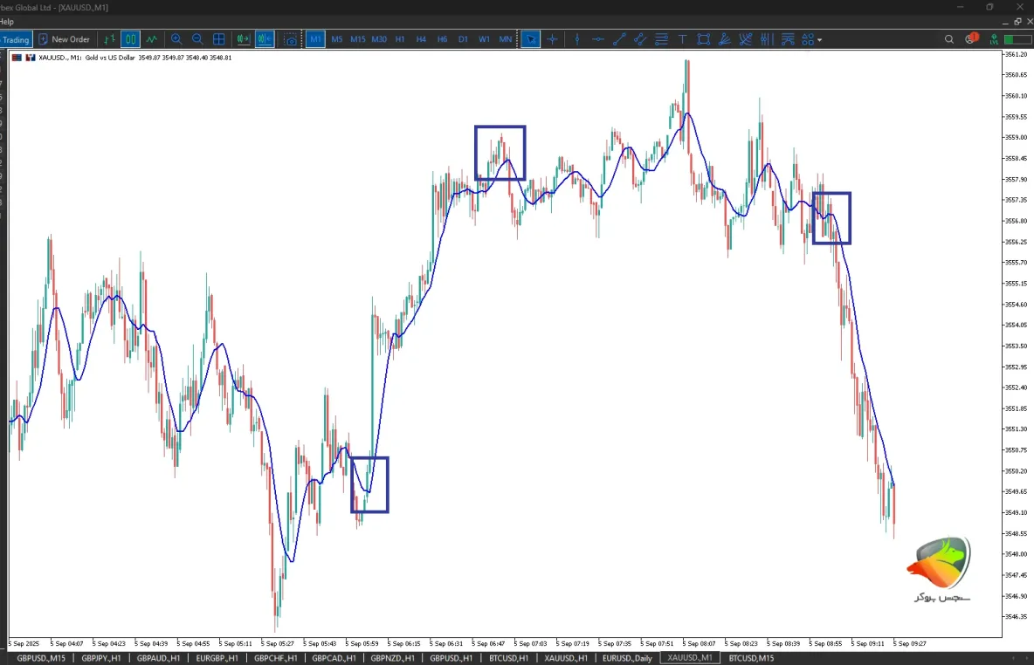This screenshot has width=1034, height=665.
Task: Select the rectangle shapes tool
Action: pos(704,39)
